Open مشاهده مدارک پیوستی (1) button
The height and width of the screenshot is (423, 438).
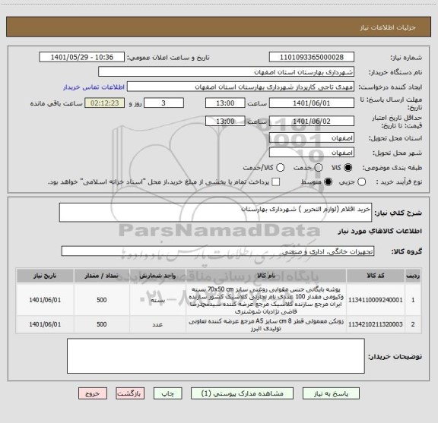242,393
